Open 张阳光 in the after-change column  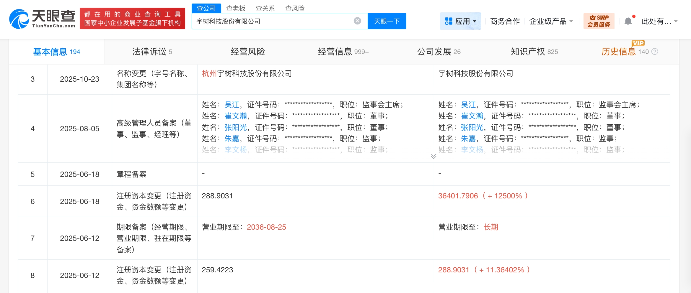472,127
